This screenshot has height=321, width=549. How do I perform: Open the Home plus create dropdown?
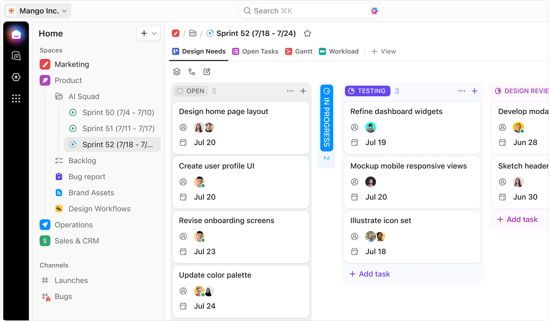[148, 33]
